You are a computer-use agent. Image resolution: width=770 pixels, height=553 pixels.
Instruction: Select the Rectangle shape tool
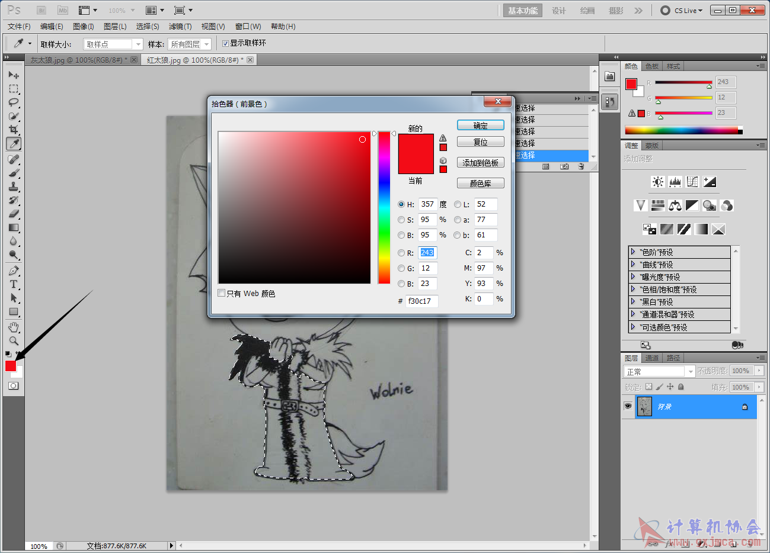[x=14, y=311]
